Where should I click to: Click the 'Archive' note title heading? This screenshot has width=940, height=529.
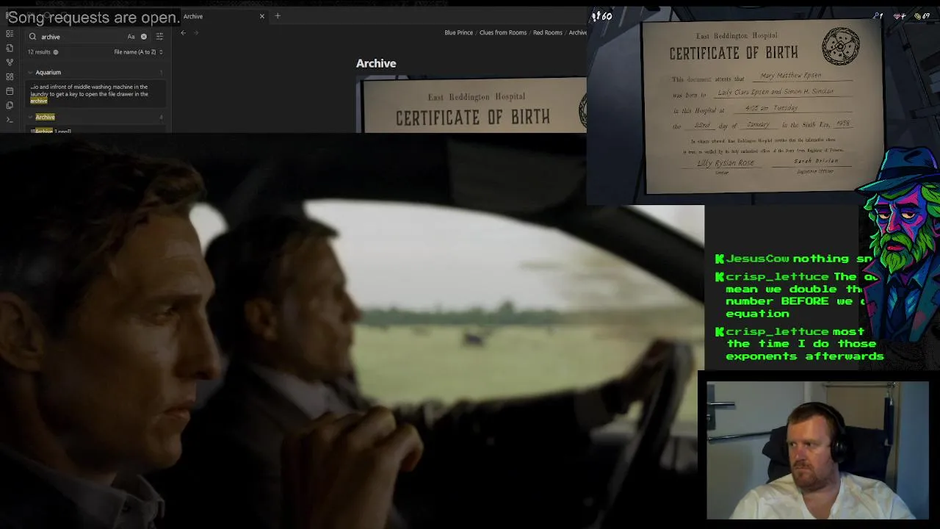point(376,63)
